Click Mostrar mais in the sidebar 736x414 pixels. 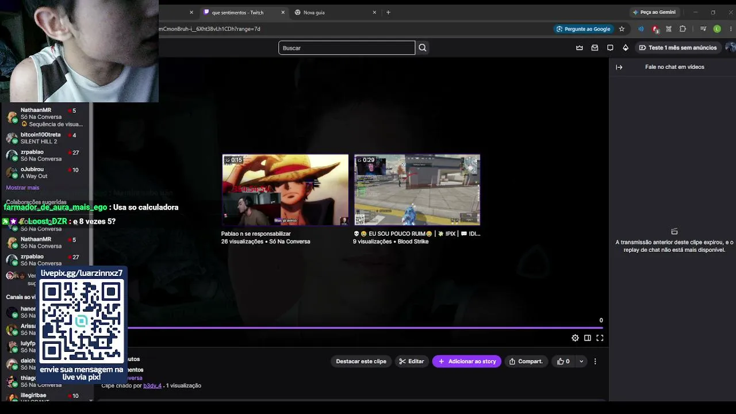(x=22, y=188)
